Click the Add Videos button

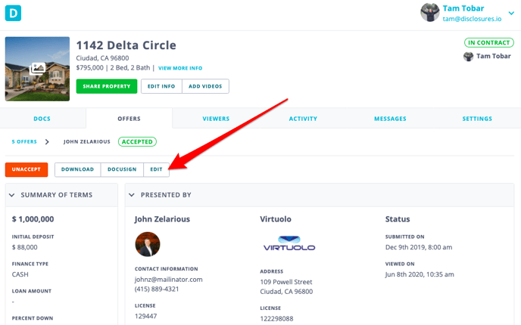point(206,86)
